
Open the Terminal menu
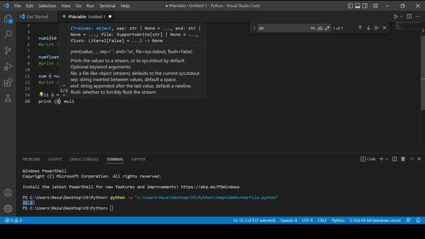pos(107,6)
